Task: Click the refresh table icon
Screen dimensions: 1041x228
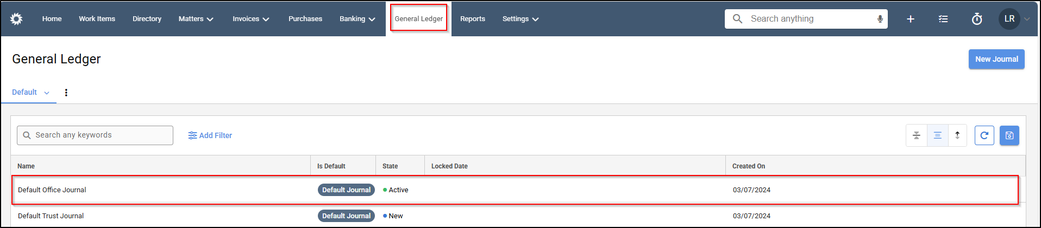Action: click(984, 135)
